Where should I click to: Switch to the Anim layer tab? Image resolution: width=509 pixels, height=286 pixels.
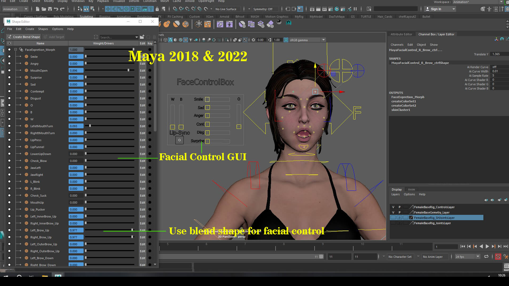[411, 189]
